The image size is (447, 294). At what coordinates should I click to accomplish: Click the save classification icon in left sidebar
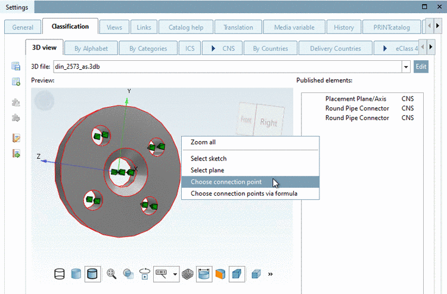(15, 66)
